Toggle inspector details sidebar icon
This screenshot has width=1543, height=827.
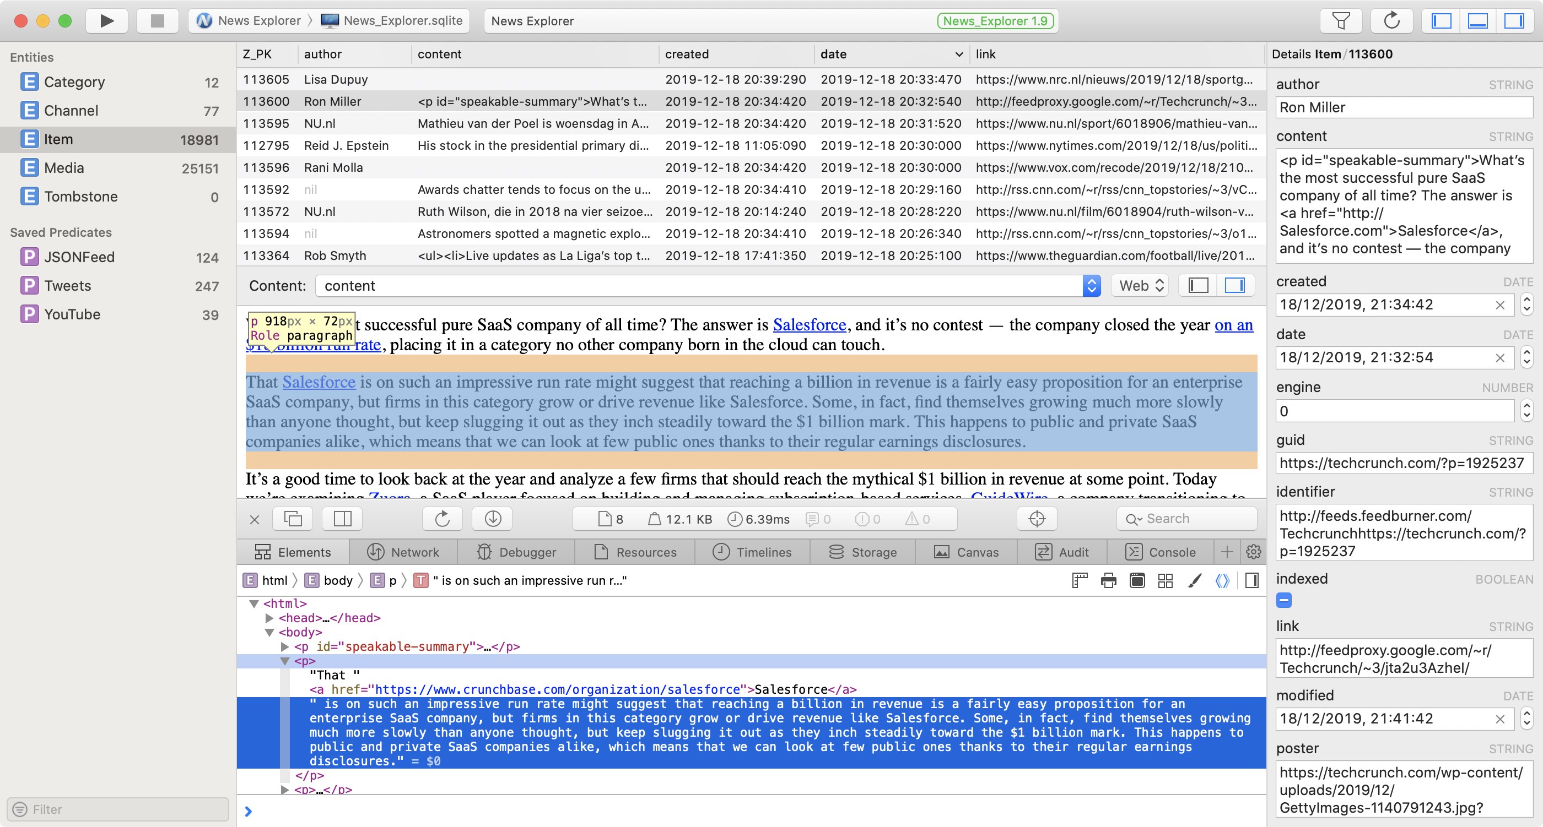1251,580
